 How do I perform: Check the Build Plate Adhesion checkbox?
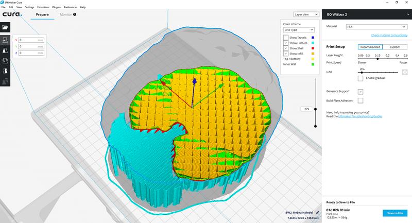(360, 100)
